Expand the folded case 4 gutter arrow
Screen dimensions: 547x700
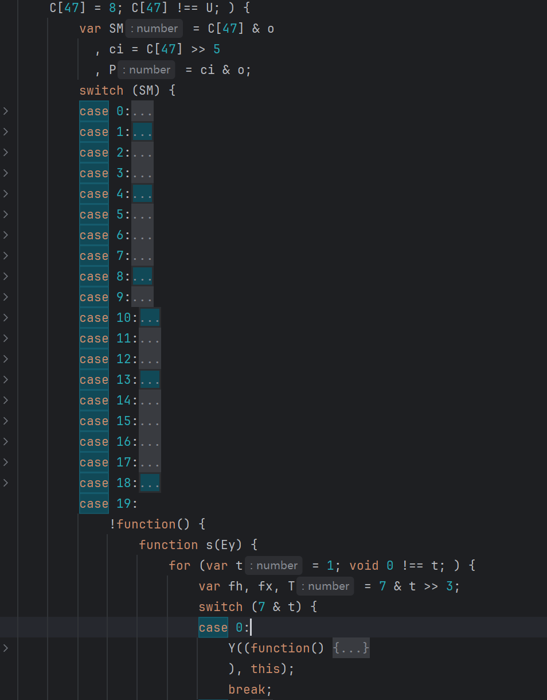click(5, 194)
